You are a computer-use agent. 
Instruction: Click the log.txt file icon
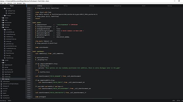point(1,93)
